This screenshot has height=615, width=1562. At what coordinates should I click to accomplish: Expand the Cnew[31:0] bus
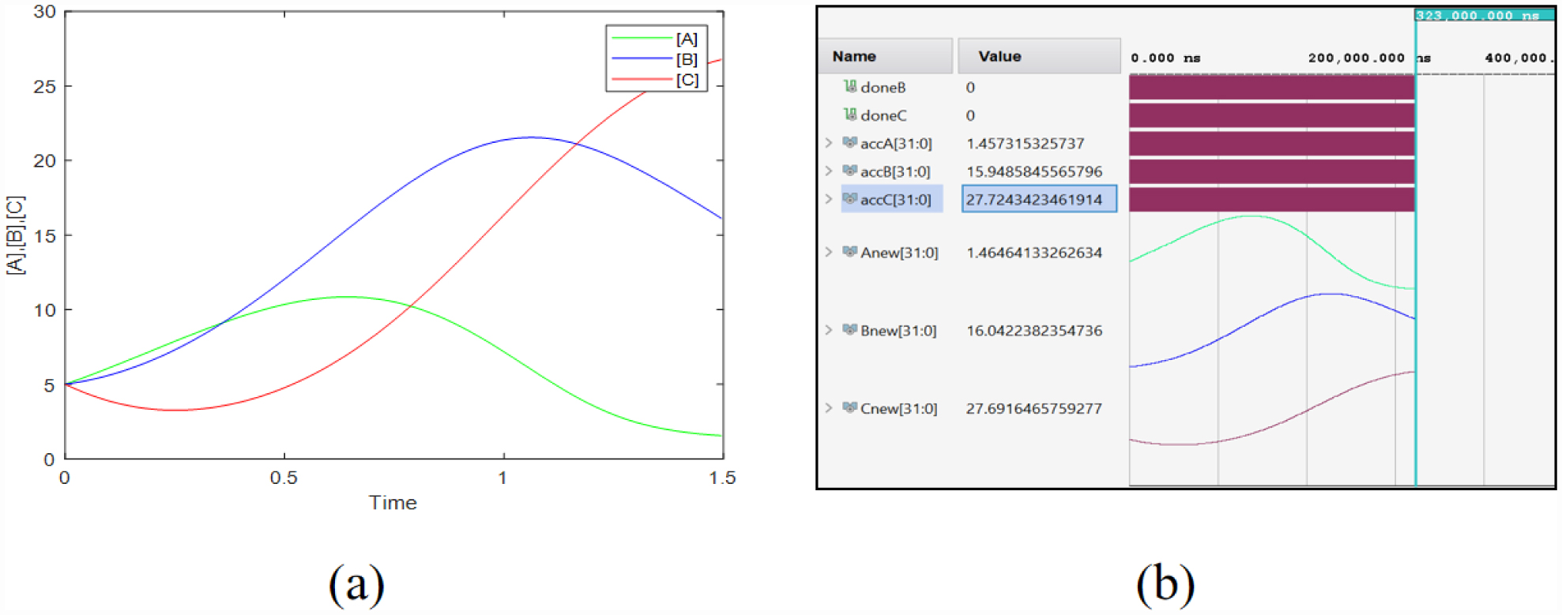[829, 408]
